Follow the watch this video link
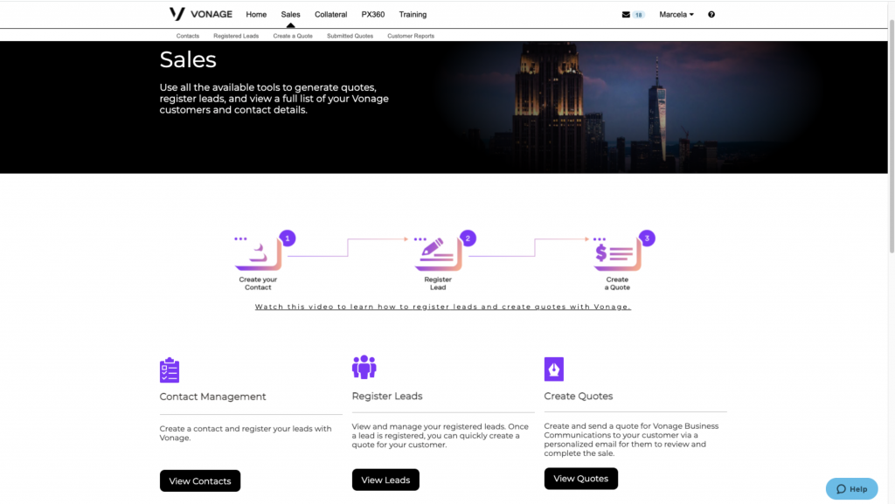Viewport: 895px width, 504px height. [442, 307]
